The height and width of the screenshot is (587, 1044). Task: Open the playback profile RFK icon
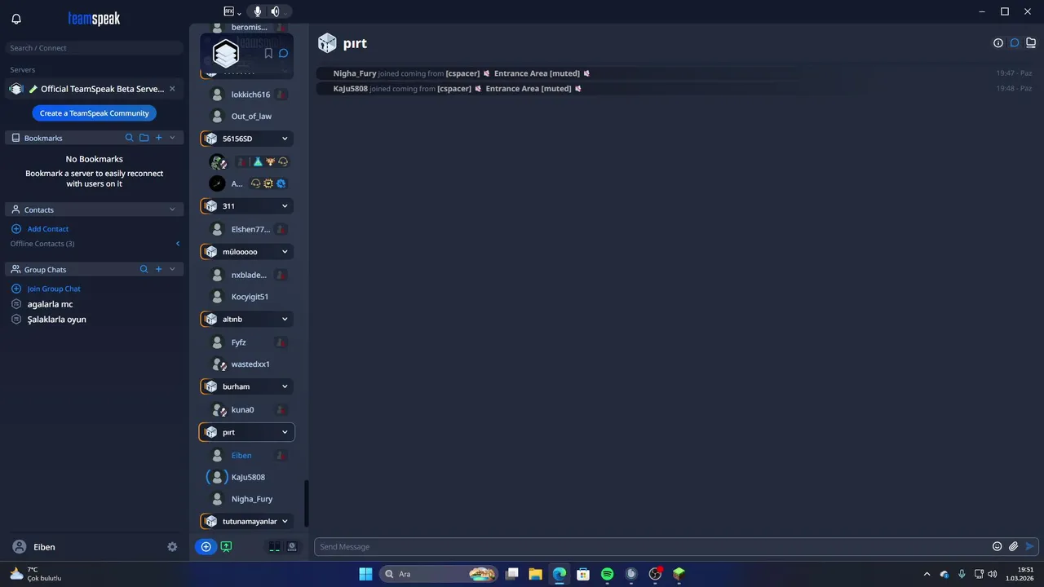click(x=228, y=11)
